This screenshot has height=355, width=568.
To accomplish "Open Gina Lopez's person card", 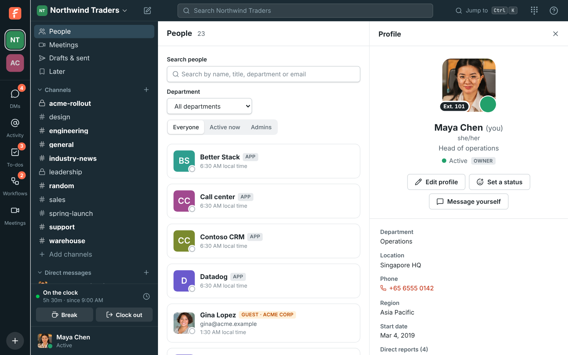I will [x=263, y=323].
